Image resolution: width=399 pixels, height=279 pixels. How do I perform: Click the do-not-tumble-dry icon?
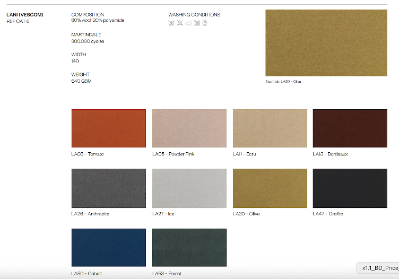[197, 23]
